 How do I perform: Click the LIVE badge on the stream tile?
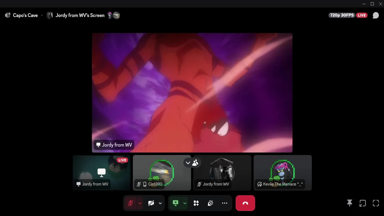click(122, 160)
